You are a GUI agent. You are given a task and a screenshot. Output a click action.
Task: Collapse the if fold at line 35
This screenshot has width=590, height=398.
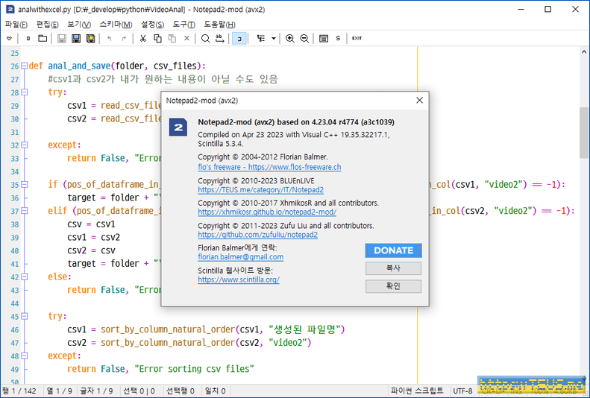25,185
